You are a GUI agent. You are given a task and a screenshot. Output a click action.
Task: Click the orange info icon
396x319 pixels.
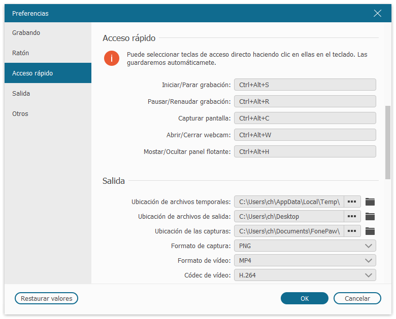(x=112, y=58)
